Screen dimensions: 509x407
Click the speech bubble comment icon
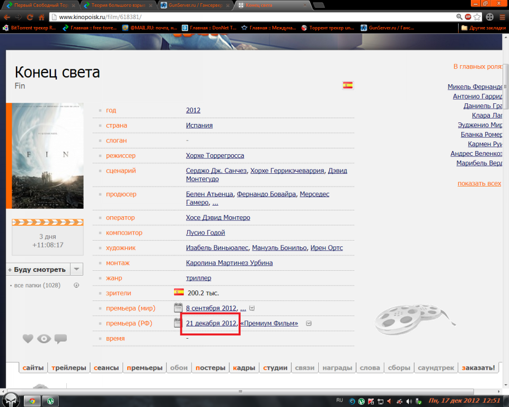[x=60, y=339]
